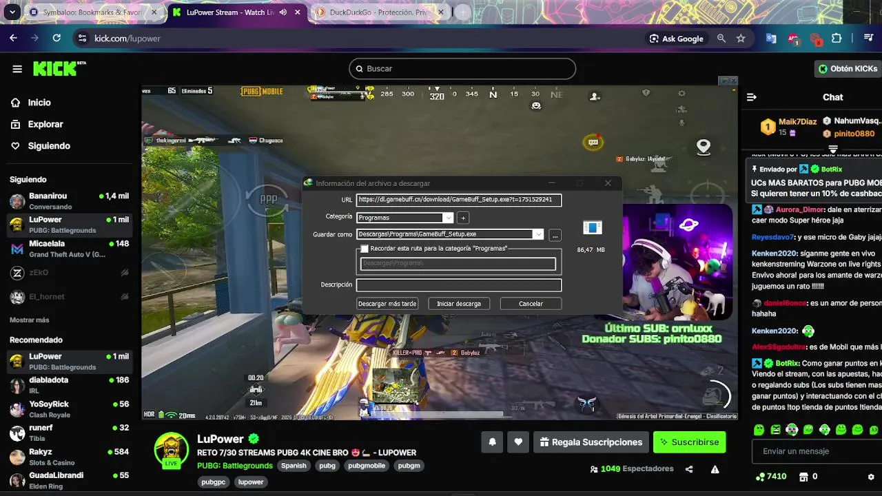The image size is (882, 496).
Task: Click the Descripción field
Action: pos(459,285)
